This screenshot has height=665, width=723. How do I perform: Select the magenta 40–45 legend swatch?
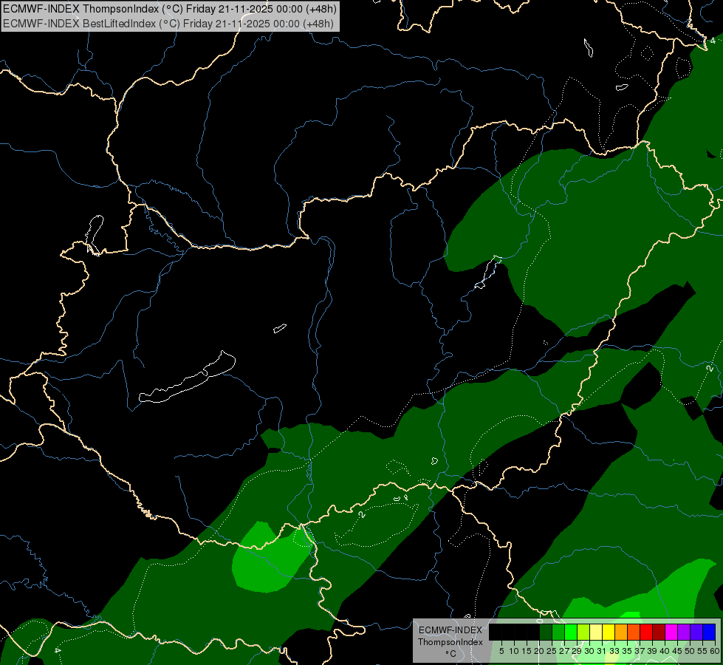click(671, 632)
